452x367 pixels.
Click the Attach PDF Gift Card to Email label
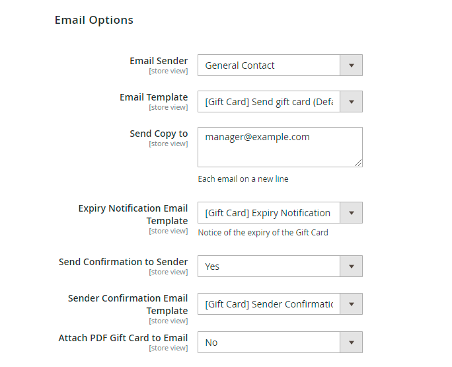pos(123,338)
